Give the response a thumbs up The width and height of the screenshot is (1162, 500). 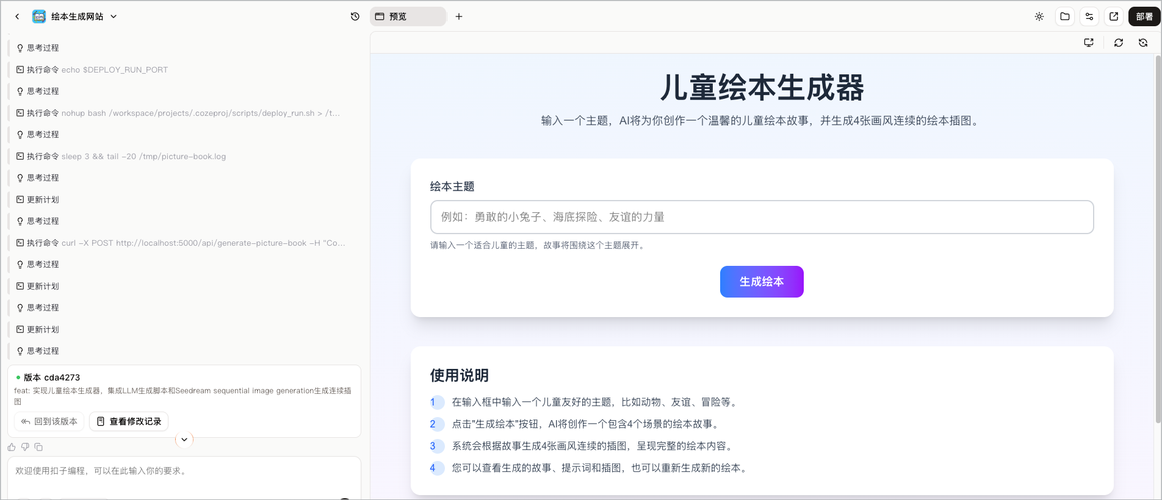12,447
